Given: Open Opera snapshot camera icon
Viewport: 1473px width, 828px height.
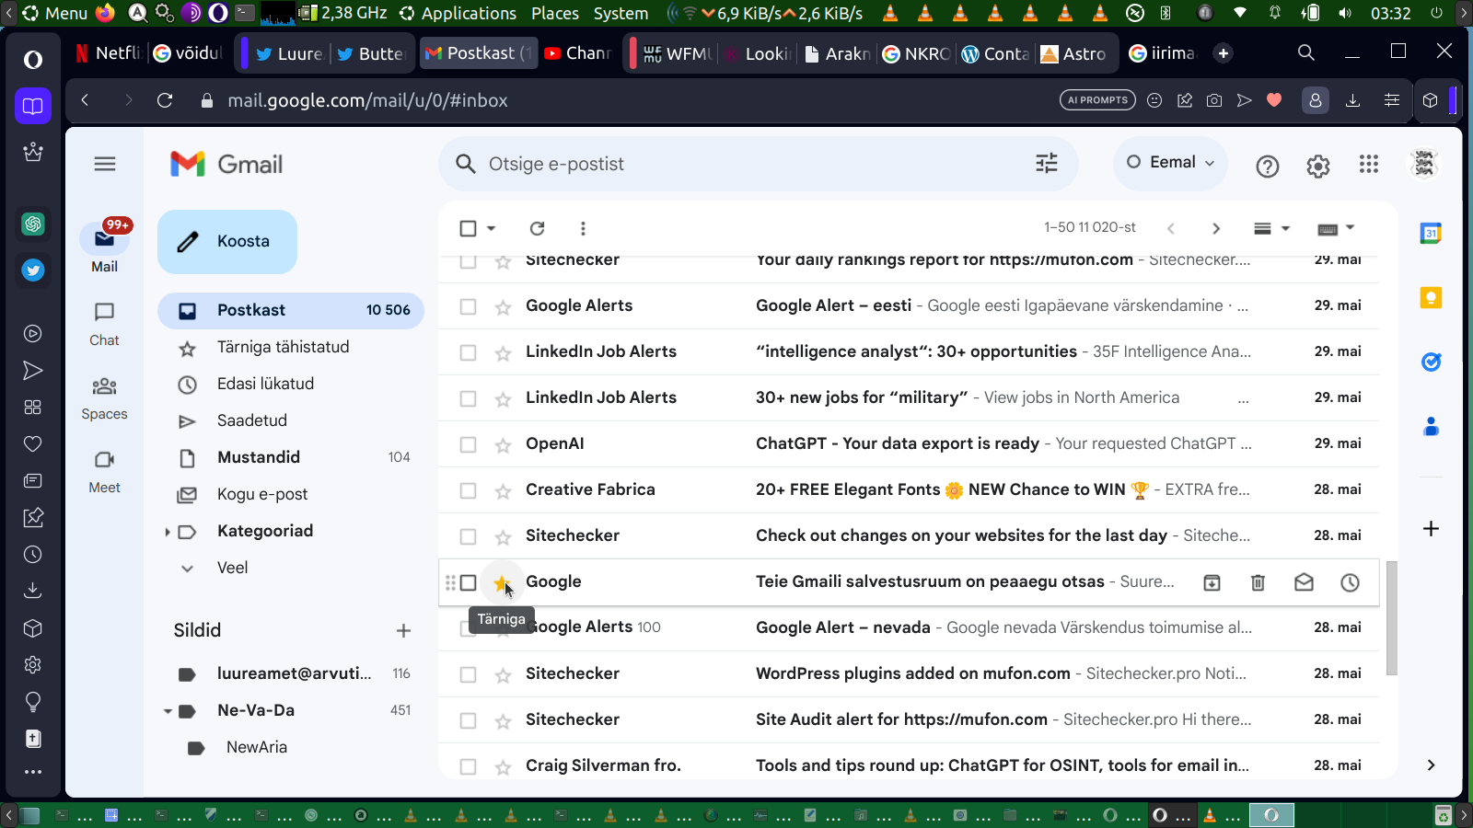Looking at the screenshot, I should click(x=1214, y=100).
